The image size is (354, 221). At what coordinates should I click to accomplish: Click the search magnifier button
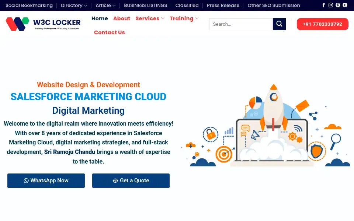tap(279, 24)
